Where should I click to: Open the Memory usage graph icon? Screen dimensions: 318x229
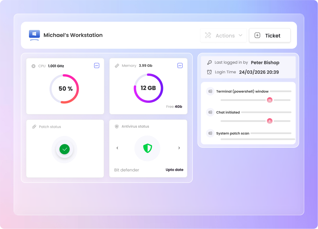(180, 66)
